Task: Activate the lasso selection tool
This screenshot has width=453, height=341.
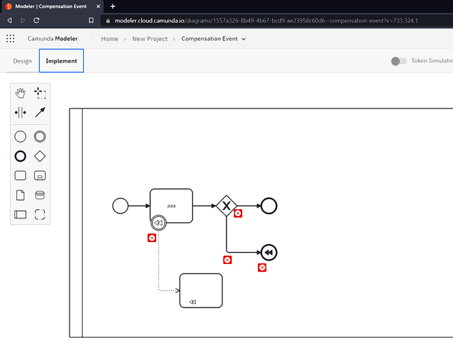Action: tap(40, 93)
